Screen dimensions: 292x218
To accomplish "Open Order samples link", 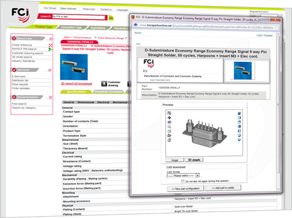I will coord(21,88).
